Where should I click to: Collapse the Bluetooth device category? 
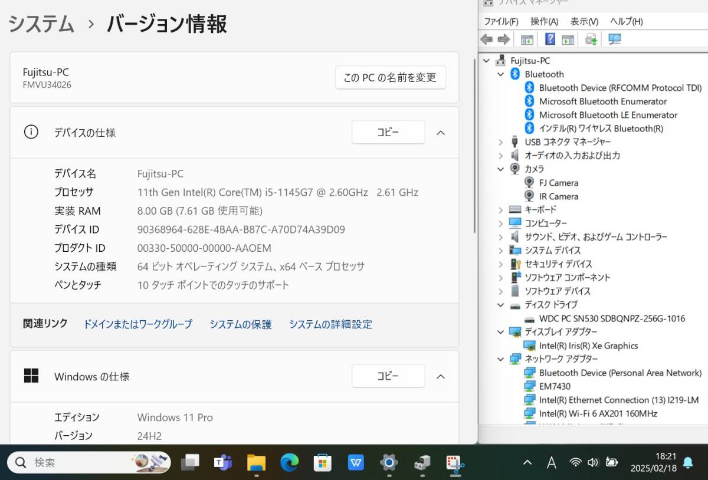500,74
